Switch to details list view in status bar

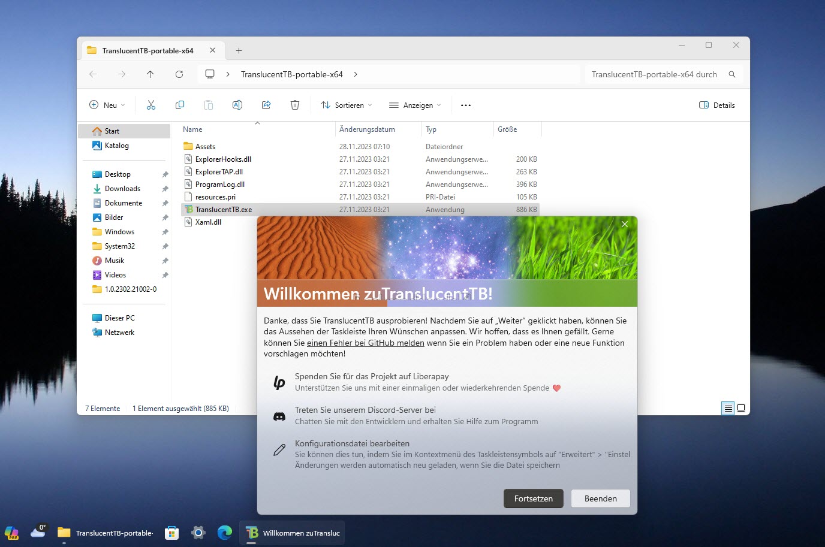728,408
